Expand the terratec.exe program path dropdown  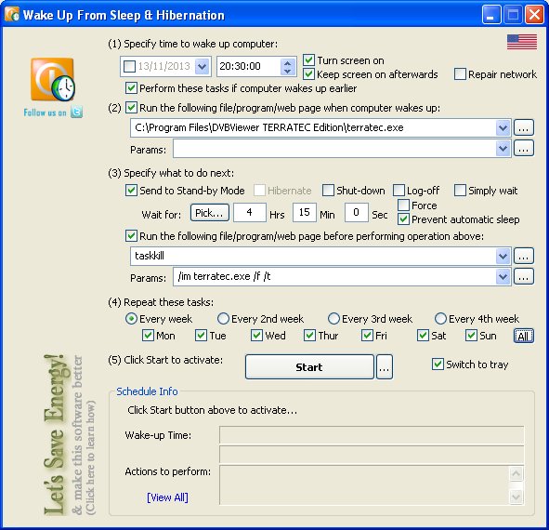click(x=503, y=127)
